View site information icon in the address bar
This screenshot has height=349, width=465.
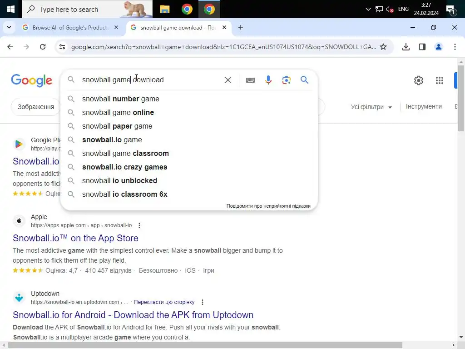tap(62, 47)
